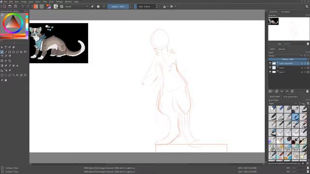Select the move tool
The width and height of the screenshot is (310, 174).
point(6,61)
